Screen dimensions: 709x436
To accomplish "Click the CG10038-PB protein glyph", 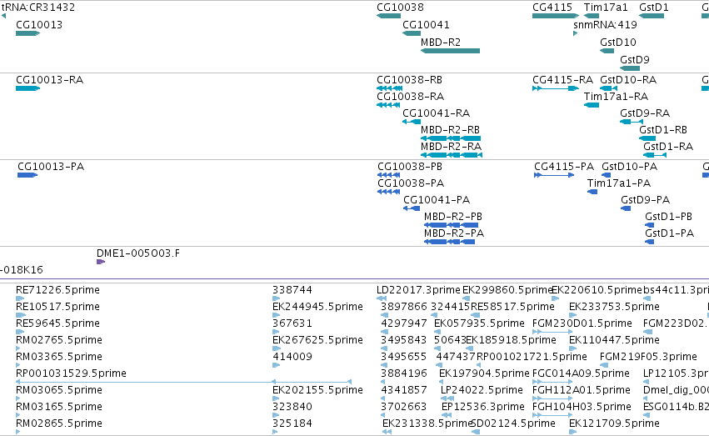I will tap(389, 175).
